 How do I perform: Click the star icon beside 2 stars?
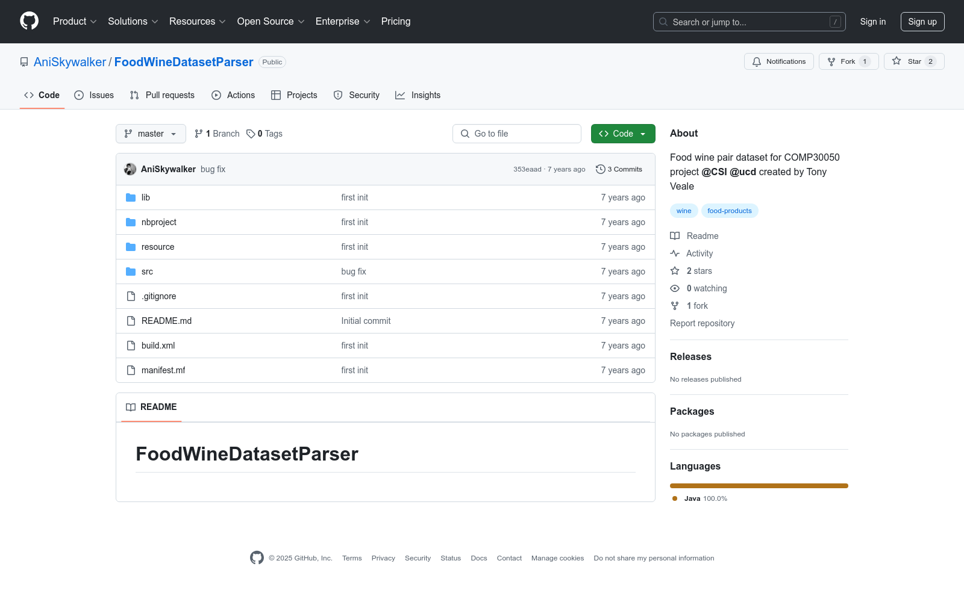(x=675, y=271)
